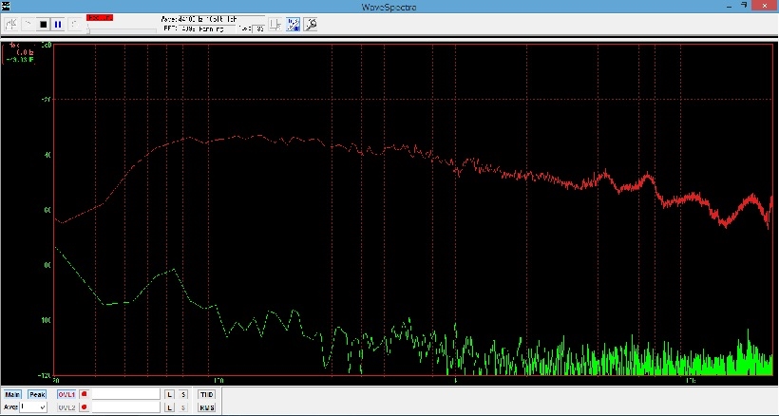The width and height of the screenshot is (779, 416).
Task: Click the Stop button in toolbar
Action: pyautogui.click(x=43, y=24)
